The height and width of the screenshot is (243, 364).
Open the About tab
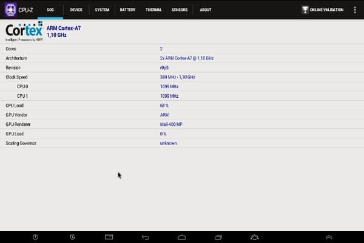[x=206, y=10]
